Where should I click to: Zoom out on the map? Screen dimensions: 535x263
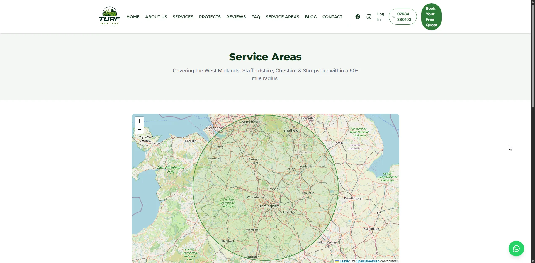coord(139,130)
